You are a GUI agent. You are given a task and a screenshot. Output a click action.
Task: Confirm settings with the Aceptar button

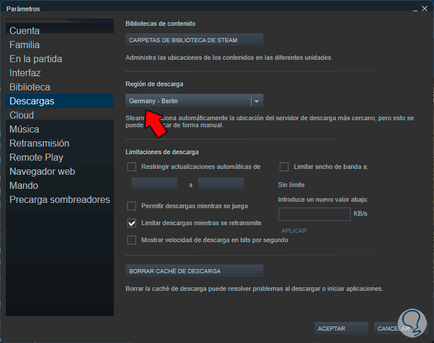pos(341,328)
